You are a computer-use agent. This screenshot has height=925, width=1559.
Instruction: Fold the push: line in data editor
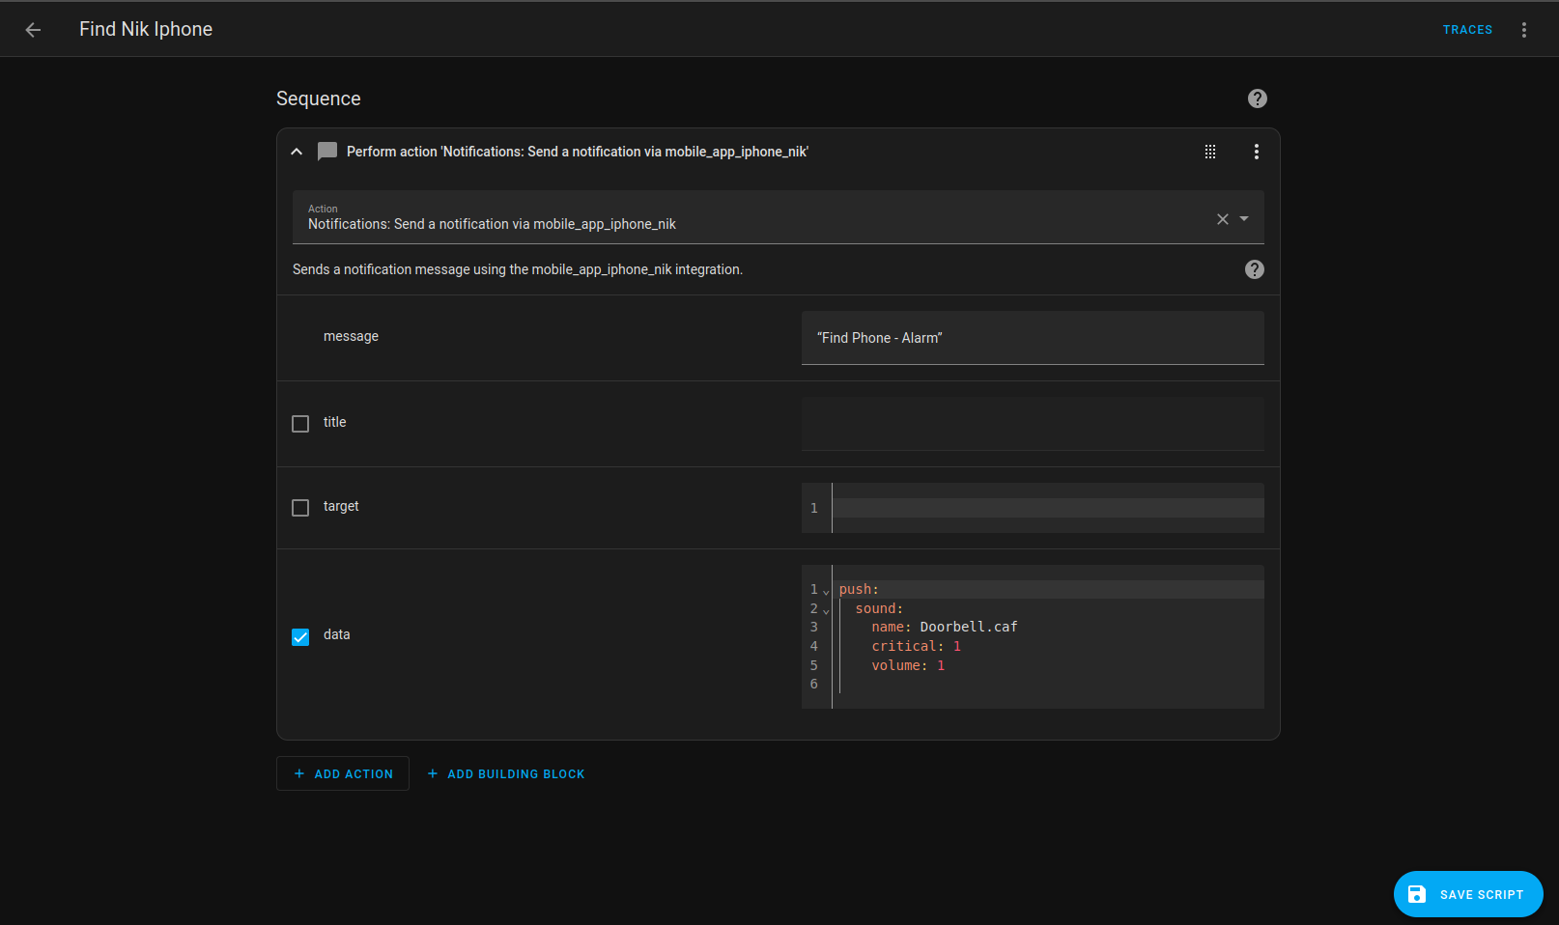[x=826, y=591]
